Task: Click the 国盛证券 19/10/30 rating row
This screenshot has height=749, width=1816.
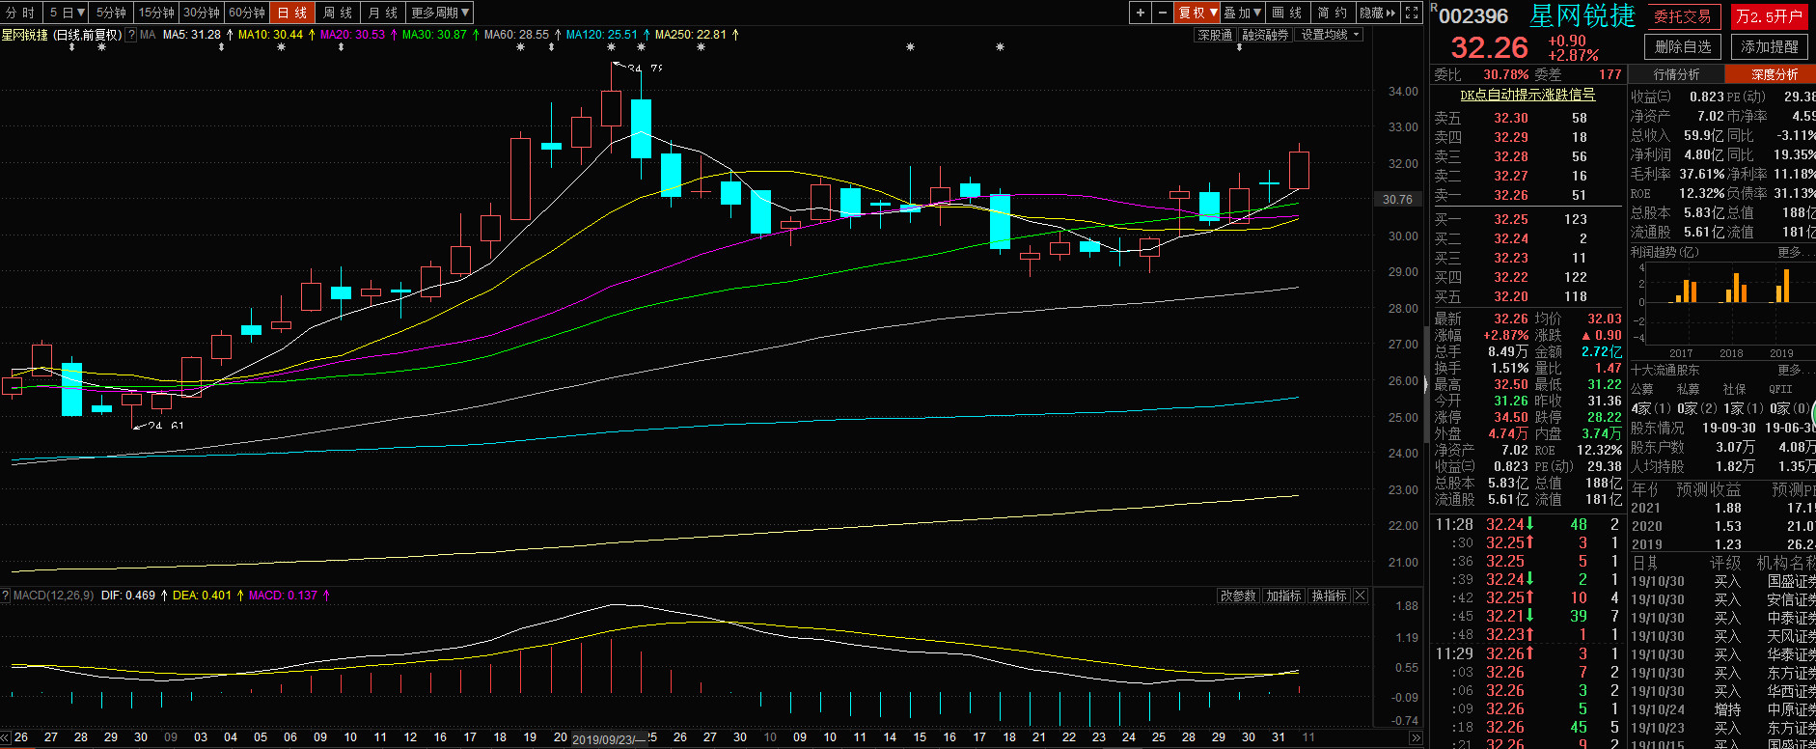Action: click(1722, 581)
